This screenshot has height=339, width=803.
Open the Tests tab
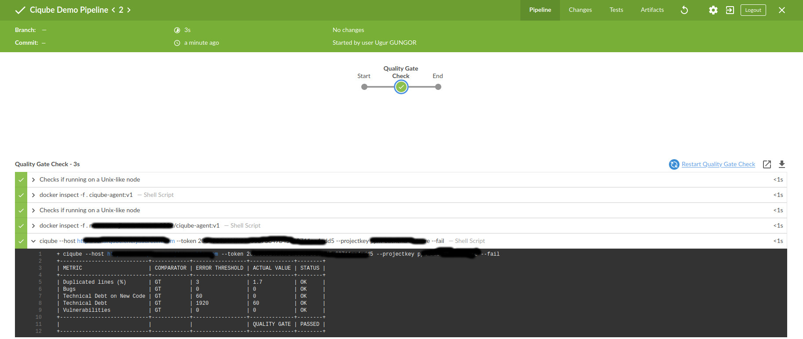616,10
